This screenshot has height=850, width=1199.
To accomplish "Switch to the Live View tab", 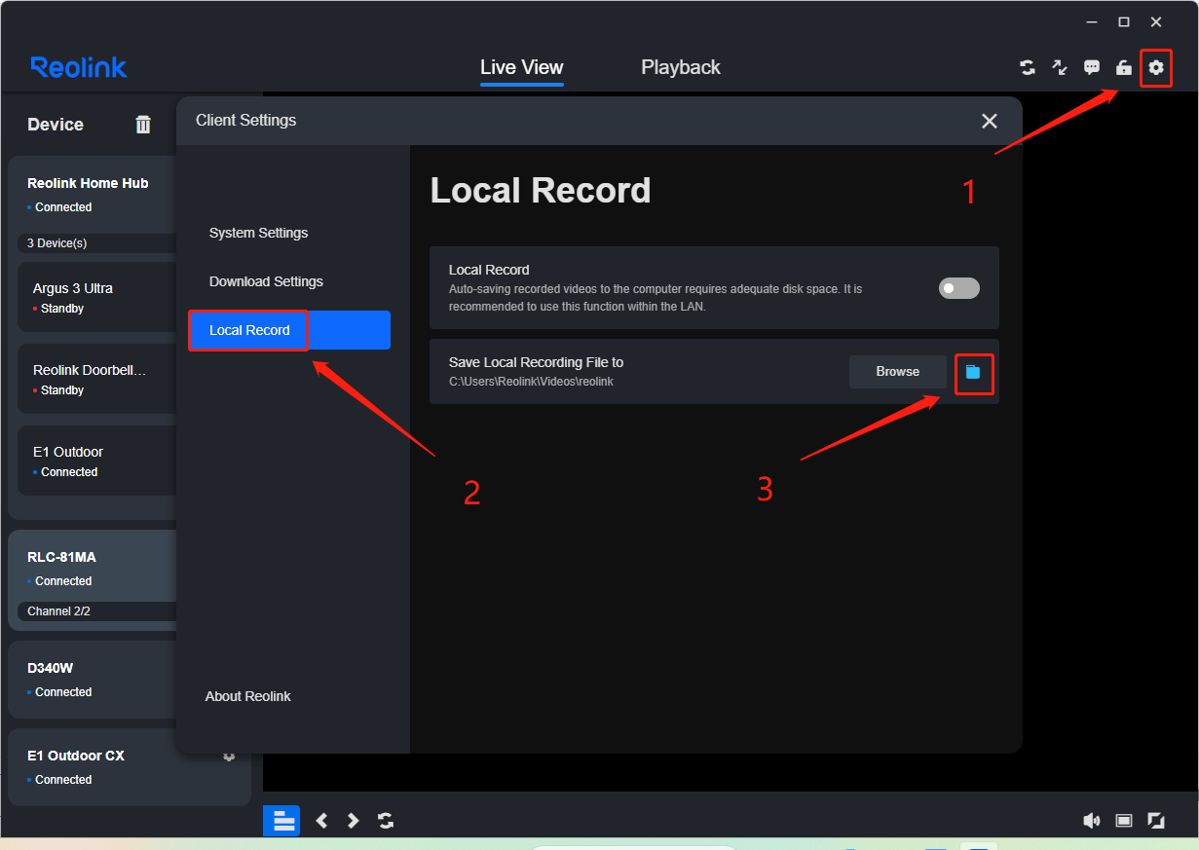I will coord(522,67).
